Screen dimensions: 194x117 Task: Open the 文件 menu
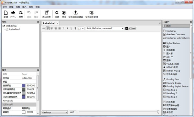(5, 7)
